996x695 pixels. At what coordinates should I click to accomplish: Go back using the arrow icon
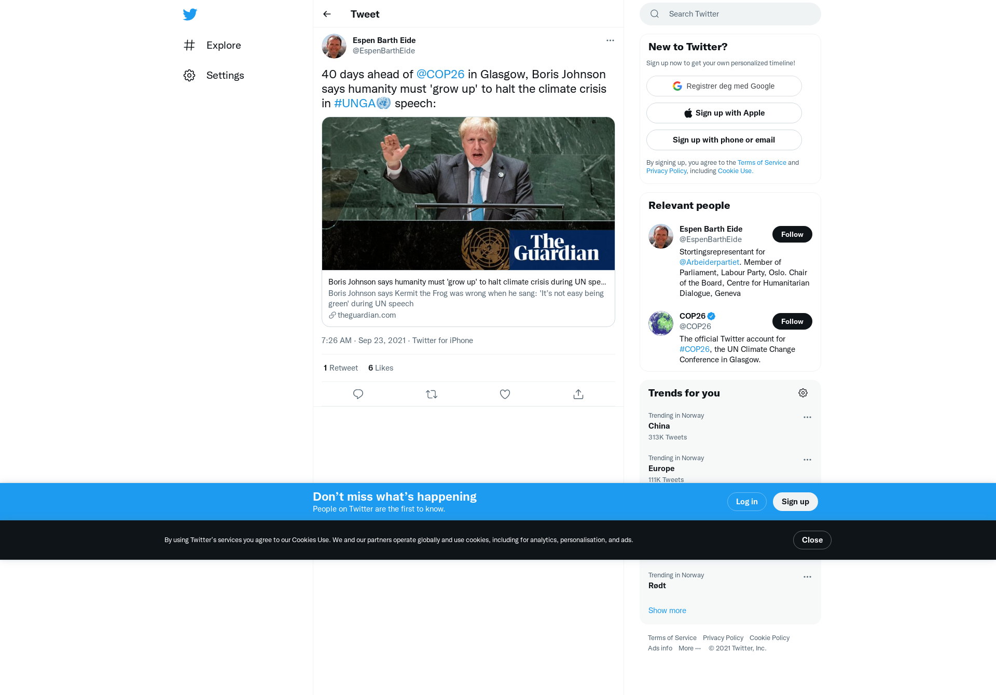(x=327, y=14)
